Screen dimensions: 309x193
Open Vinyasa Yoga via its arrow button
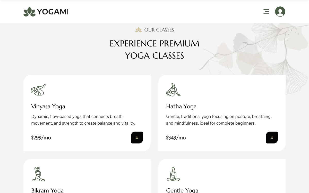pos(137,138)
